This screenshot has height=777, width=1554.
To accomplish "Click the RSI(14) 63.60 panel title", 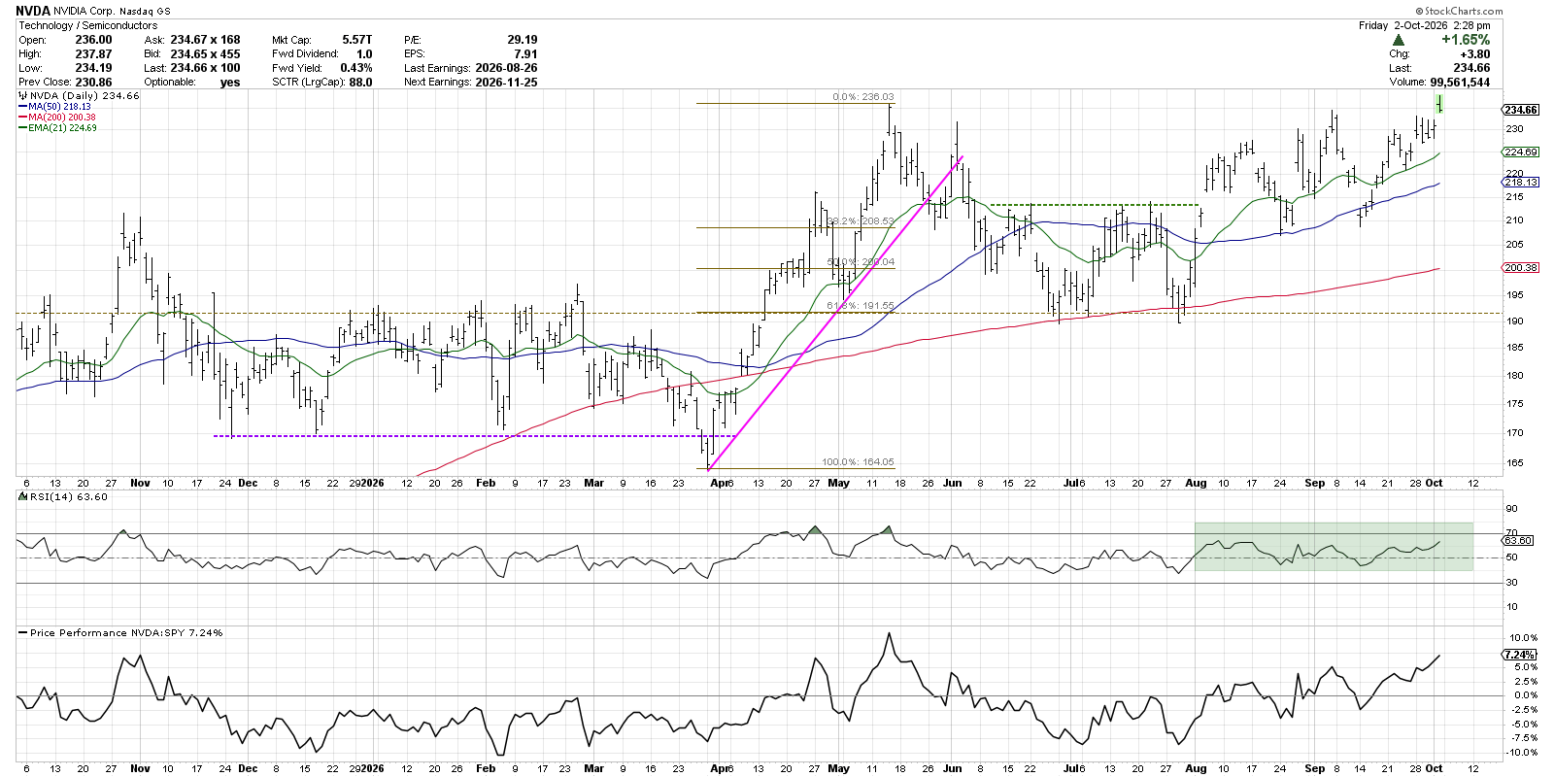I will [x=69, y=496].
